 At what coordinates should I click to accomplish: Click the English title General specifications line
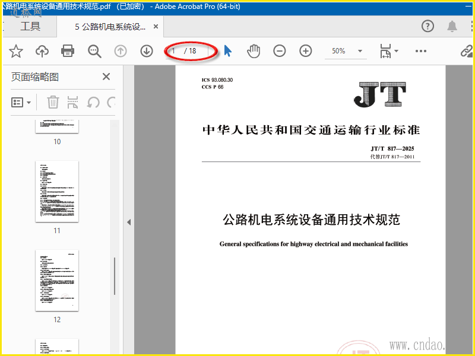313,244
